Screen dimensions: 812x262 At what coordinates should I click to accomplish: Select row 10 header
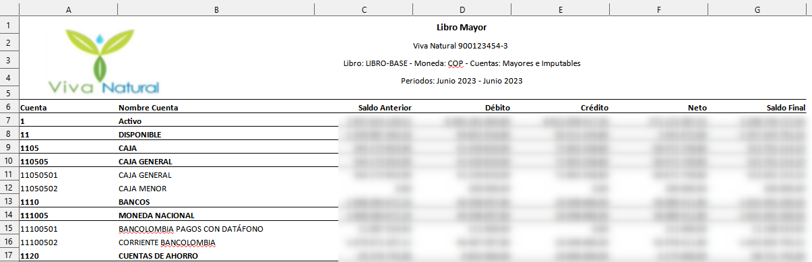(x=9, y=160)
